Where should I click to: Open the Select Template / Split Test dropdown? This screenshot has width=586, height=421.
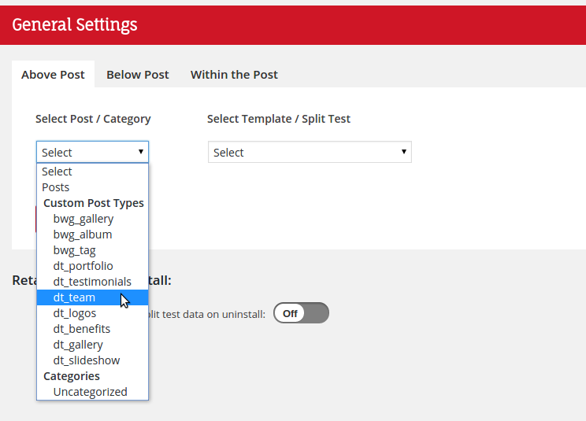click(310, 152)
